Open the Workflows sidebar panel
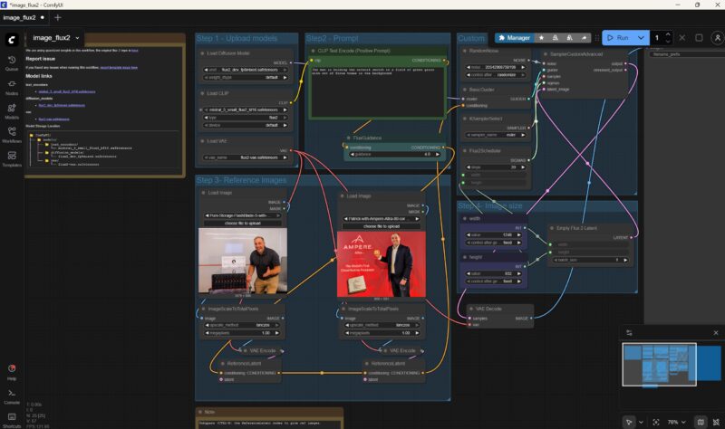Image resolution: width=725 pixels, height=429 pixels. click(12, 136)
